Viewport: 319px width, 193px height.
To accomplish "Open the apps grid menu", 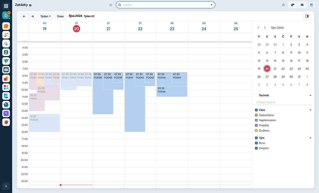I will [x=6, y=6].
